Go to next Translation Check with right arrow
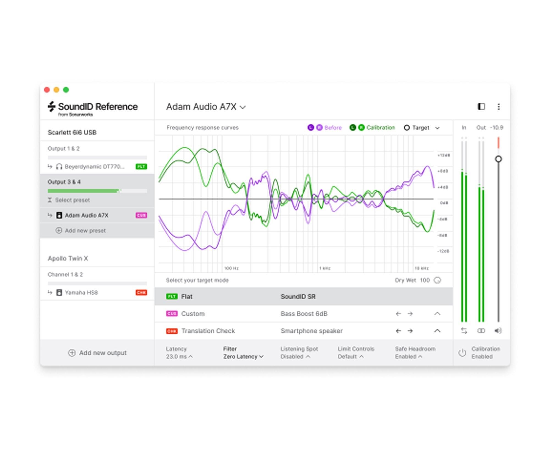 [x=410, y=331]
